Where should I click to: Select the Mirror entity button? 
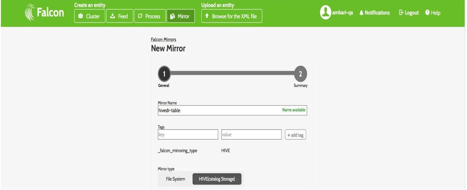(180, 16)
